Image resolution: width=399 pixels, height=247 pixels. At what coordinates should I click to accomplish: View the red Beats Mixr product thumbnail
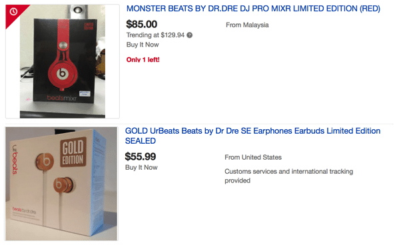(x=63, y=61)
